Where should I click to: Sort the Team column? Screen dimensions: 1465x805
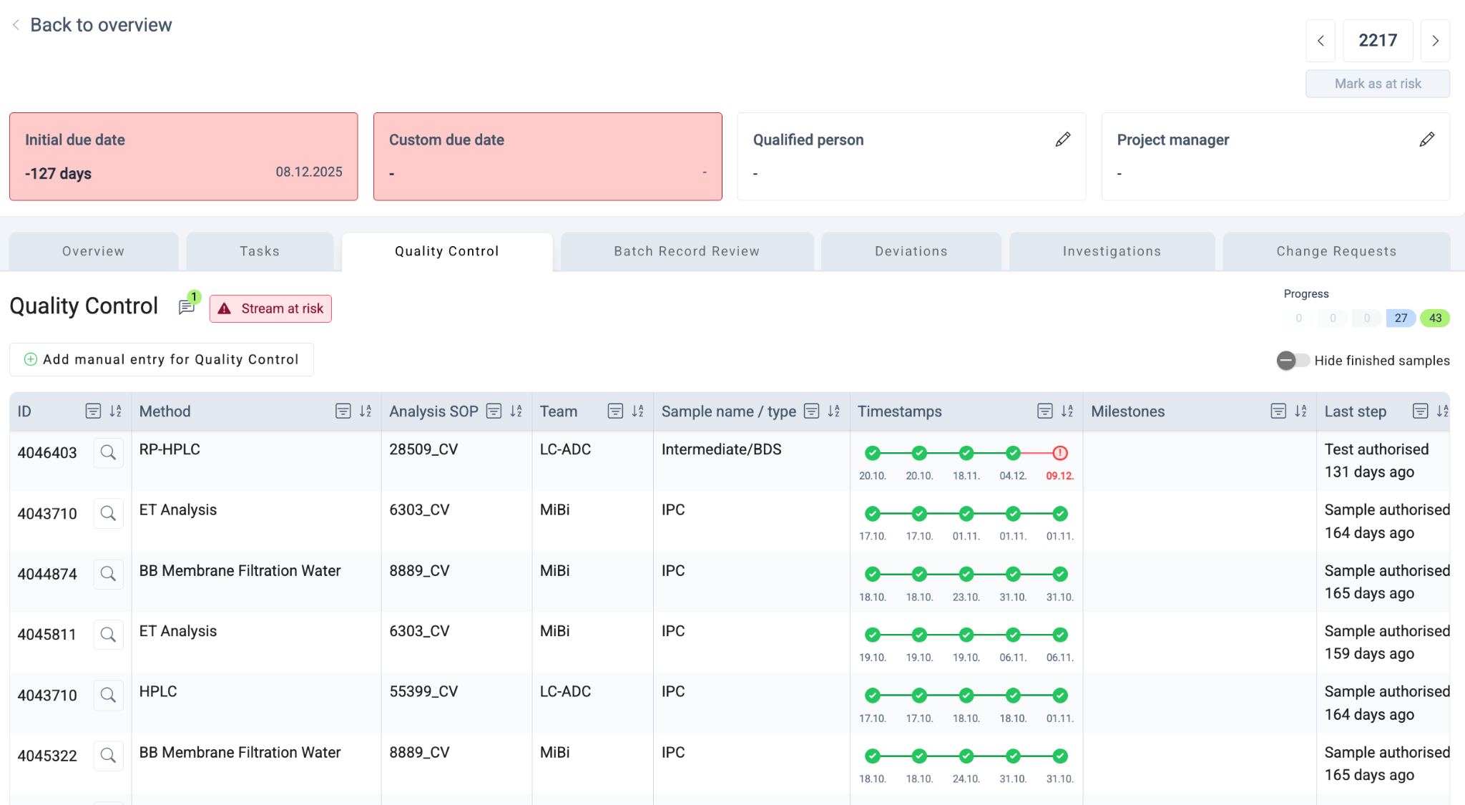[x=637, y=411]
